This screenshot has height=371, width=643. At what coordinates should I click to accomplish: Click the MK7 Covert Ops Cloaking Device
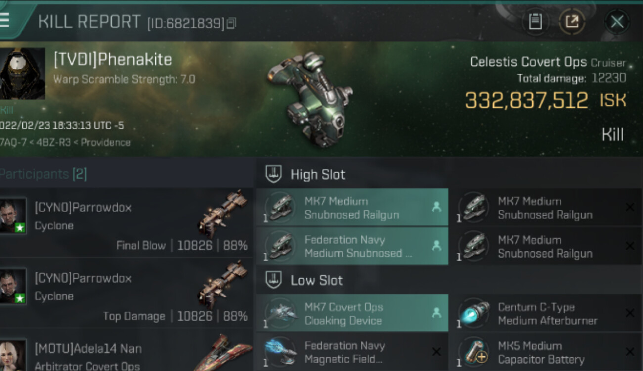[352, 313]
